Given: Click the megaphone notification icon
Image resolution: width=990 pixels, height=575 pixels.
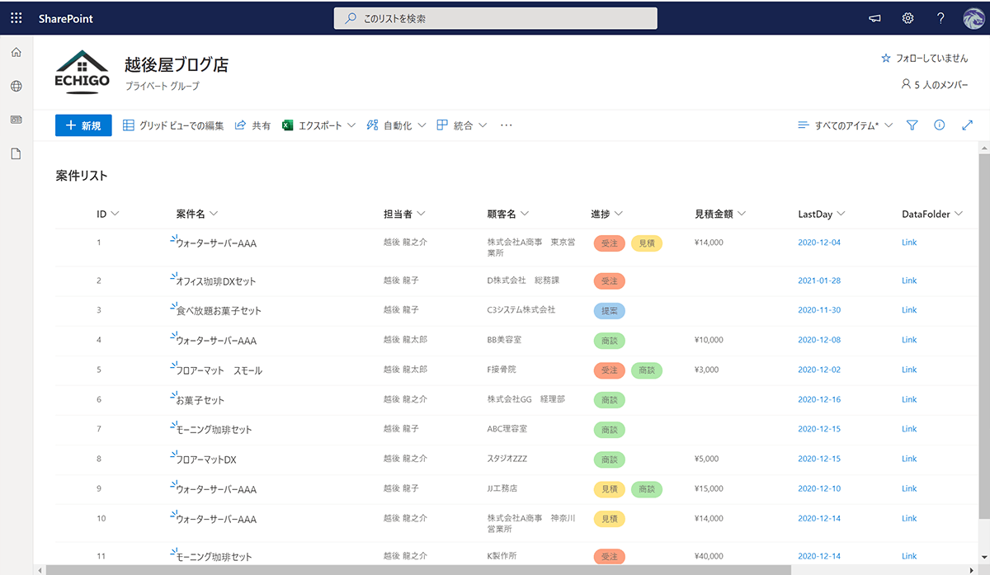Looking at the screenshot, I should [875, 18].
